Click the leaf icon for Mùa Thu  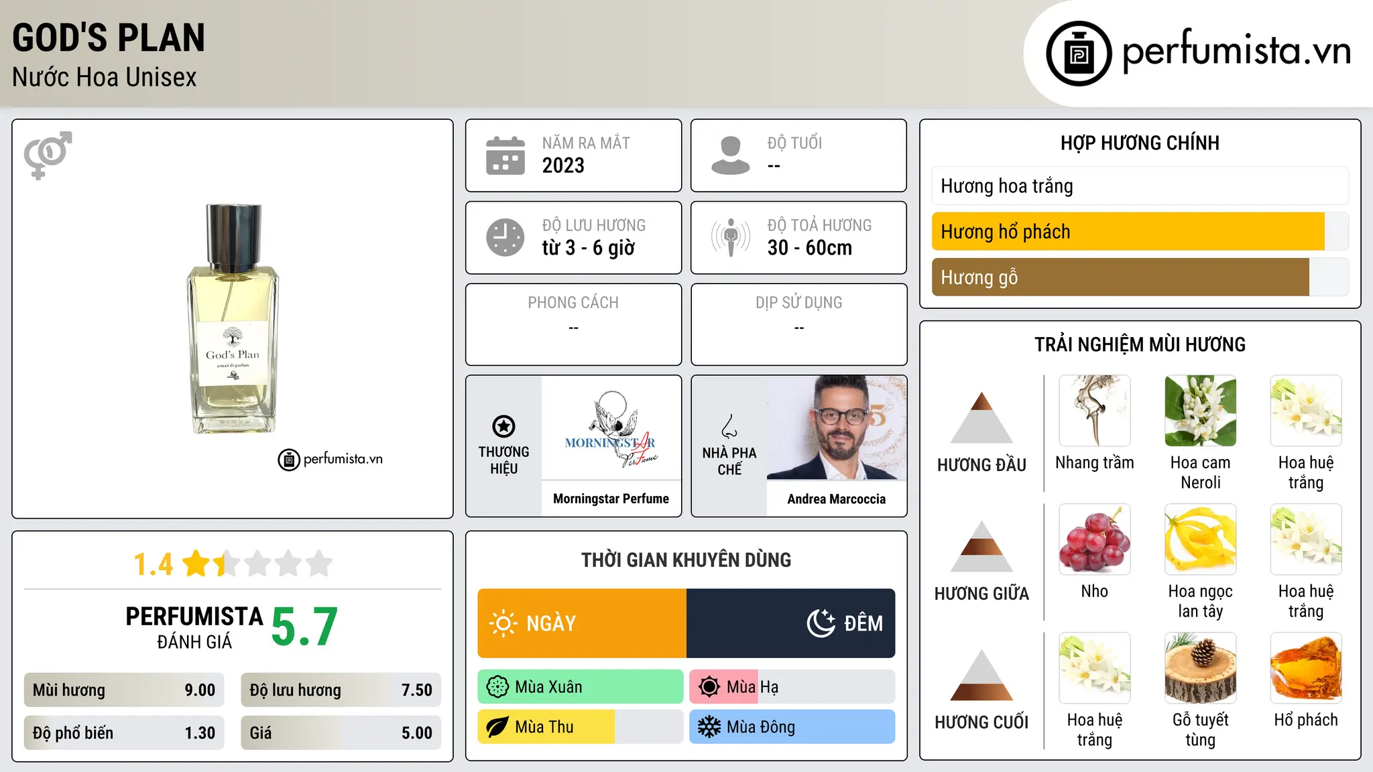497,727
